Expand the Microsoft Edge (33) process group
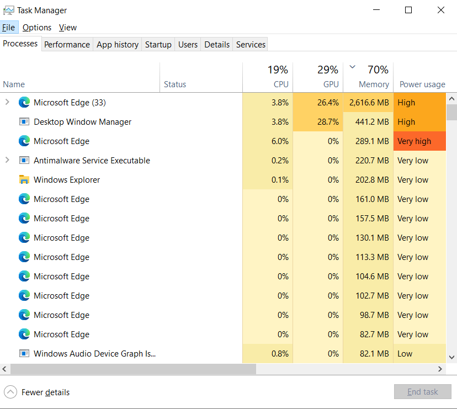The height and width of the screenshot is (409, 457). tap(7, 102)
